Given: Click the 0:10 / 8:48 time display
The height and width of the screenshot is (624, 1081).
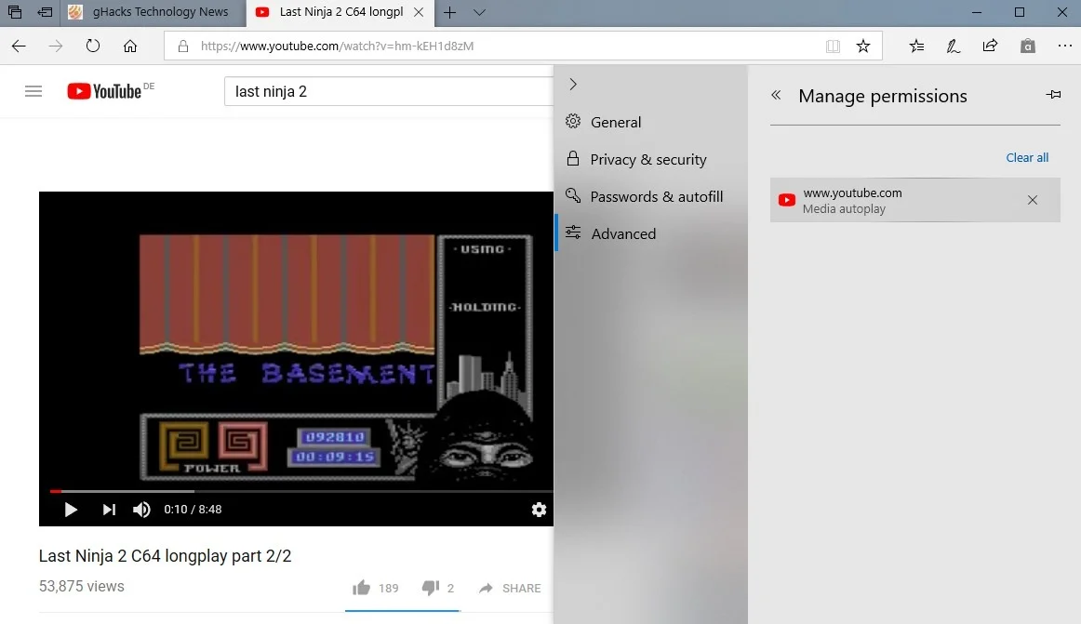Looking at the screenshot, I should tap(194, 510).
